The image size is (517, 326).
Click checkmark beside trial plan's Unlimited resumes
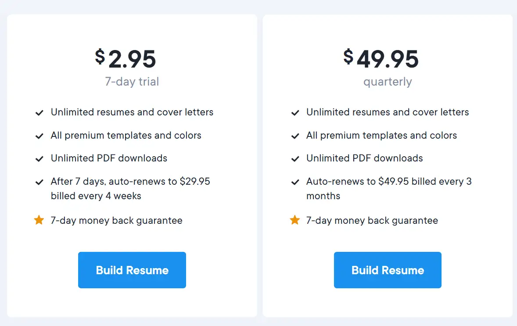pyautogui.click(x=39, y=113)
